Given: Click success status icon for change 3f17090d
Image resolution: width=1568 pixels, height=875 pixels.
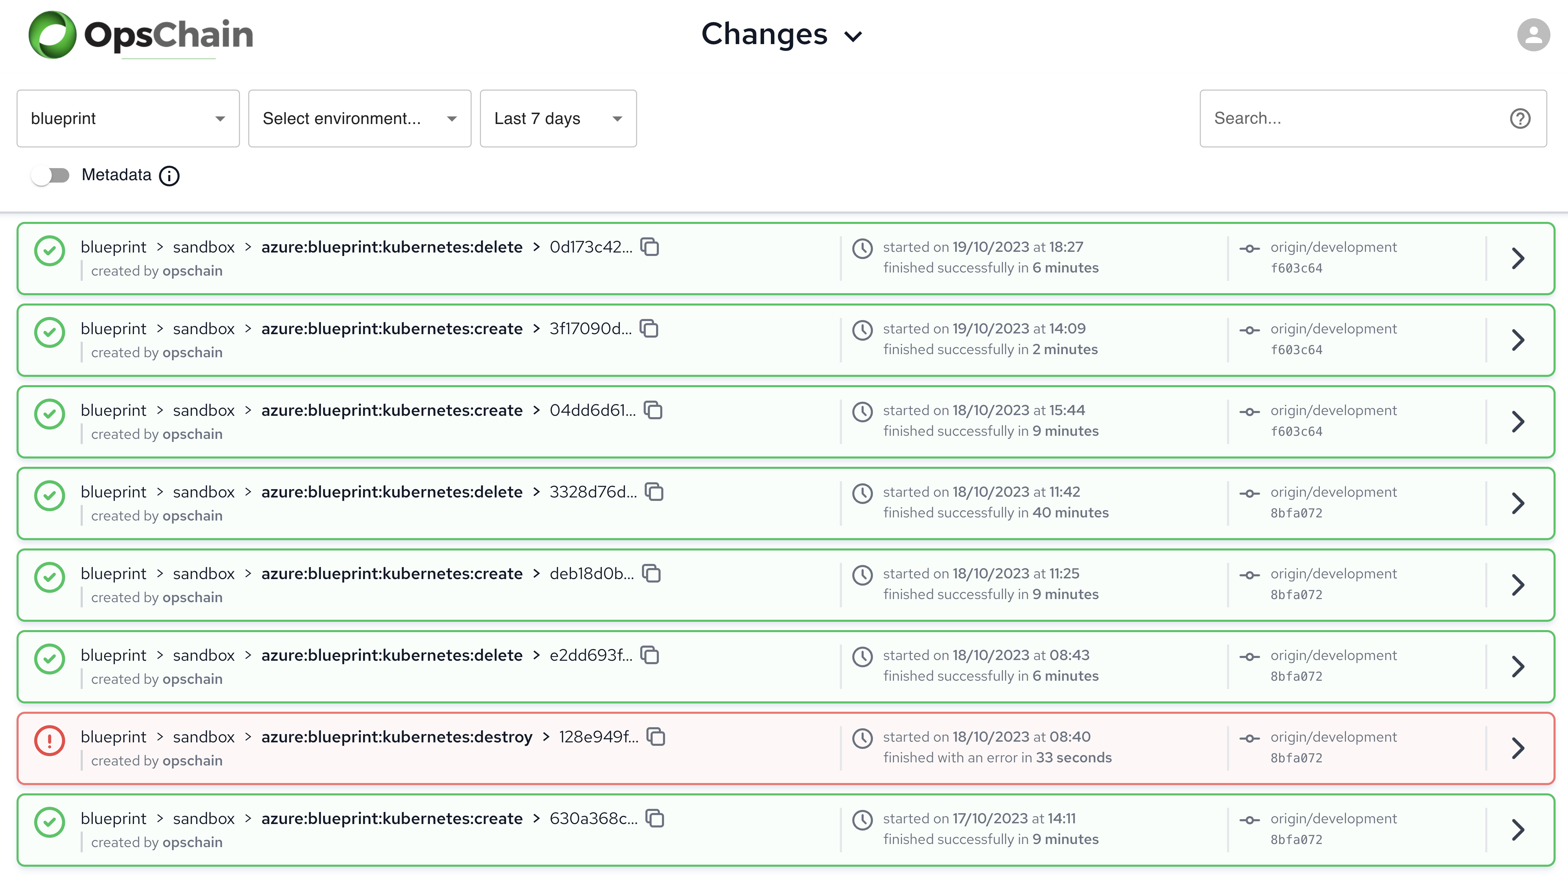Looking at the screenshot, I should pos(50,333).
